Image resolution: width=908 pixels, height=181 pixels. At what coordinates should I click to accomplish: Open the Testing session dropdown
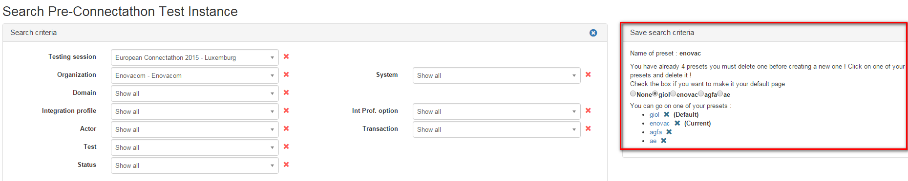coord(195,57)
